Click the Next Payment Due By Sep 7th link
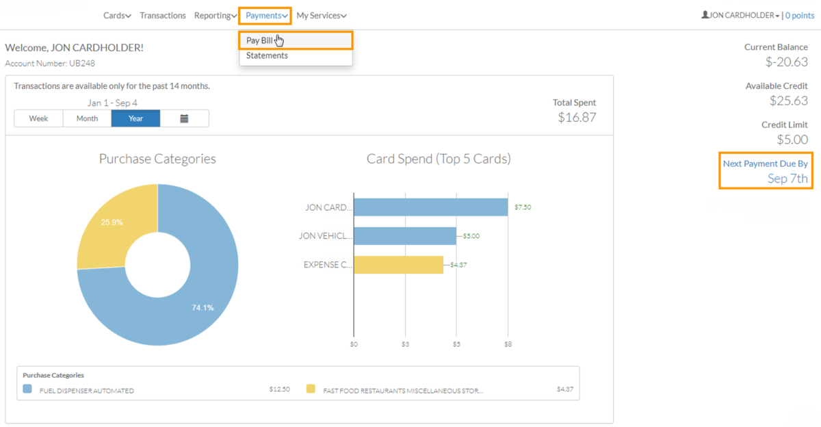Viewport: 821px width, 427px height. (766, 170)
